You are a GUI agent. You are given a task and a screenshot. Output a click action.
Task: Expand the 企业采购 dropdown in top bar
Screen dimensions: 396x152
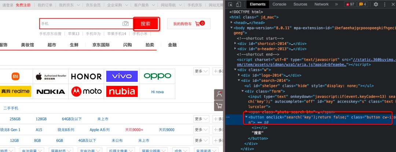click(x=118, y=5)
